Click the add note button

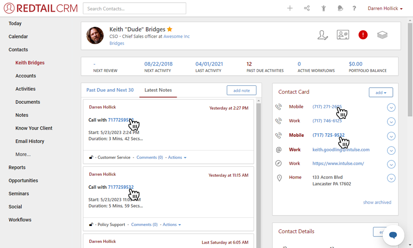pos(241,90)
